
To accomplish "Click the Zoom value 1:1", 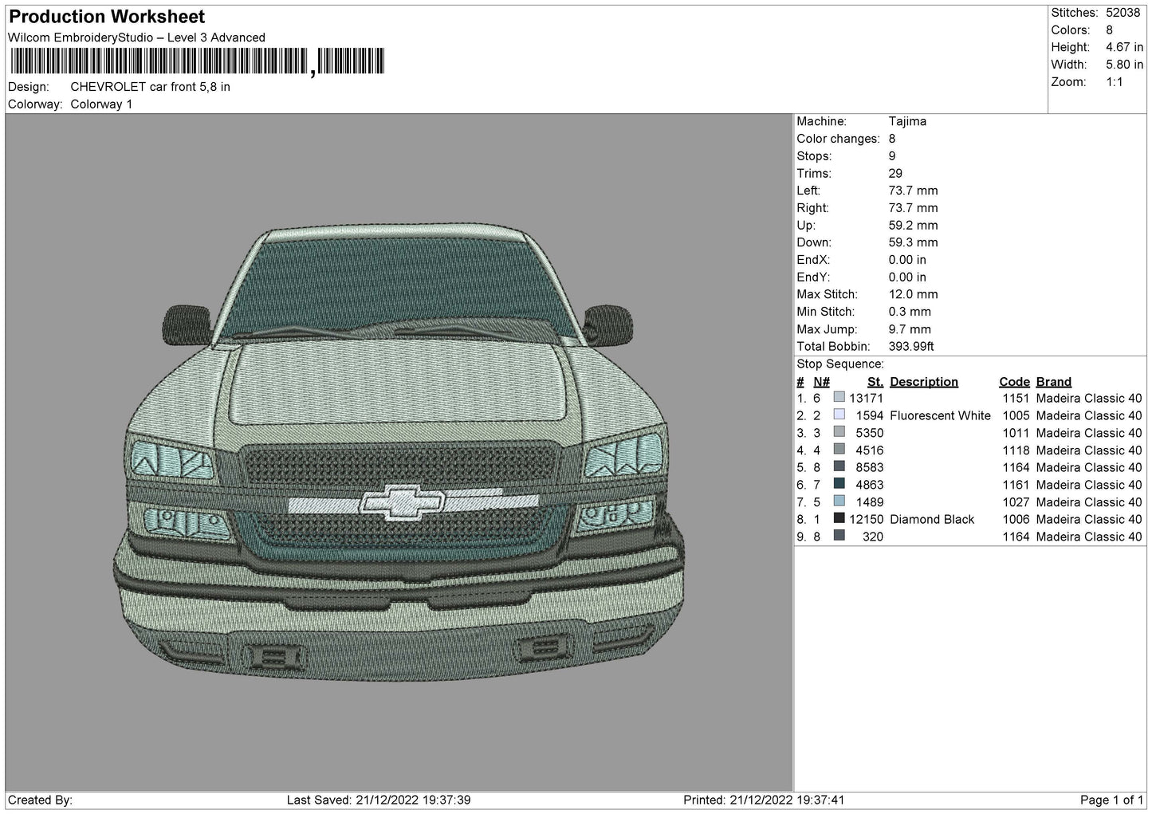I will 1115,82.
